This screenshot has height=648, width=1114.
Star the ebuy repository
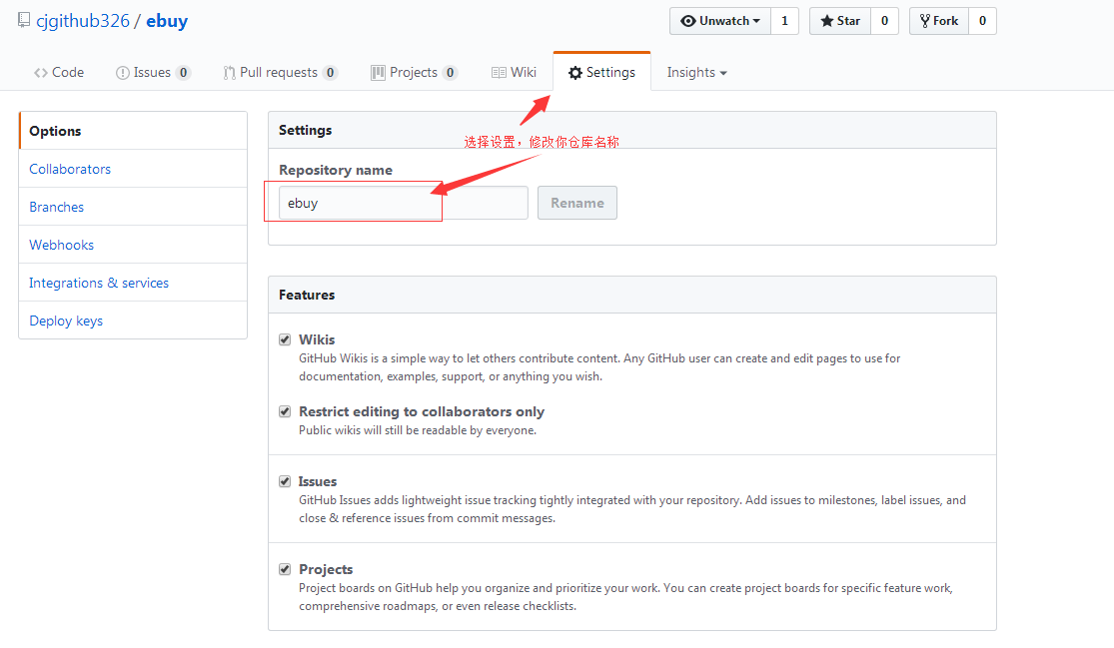pyautogui.click(x=840, y=21)
